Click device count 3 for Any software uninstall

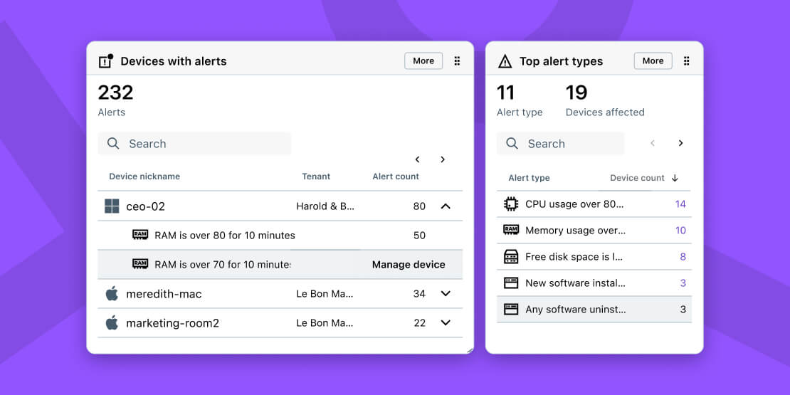(683, 310)
